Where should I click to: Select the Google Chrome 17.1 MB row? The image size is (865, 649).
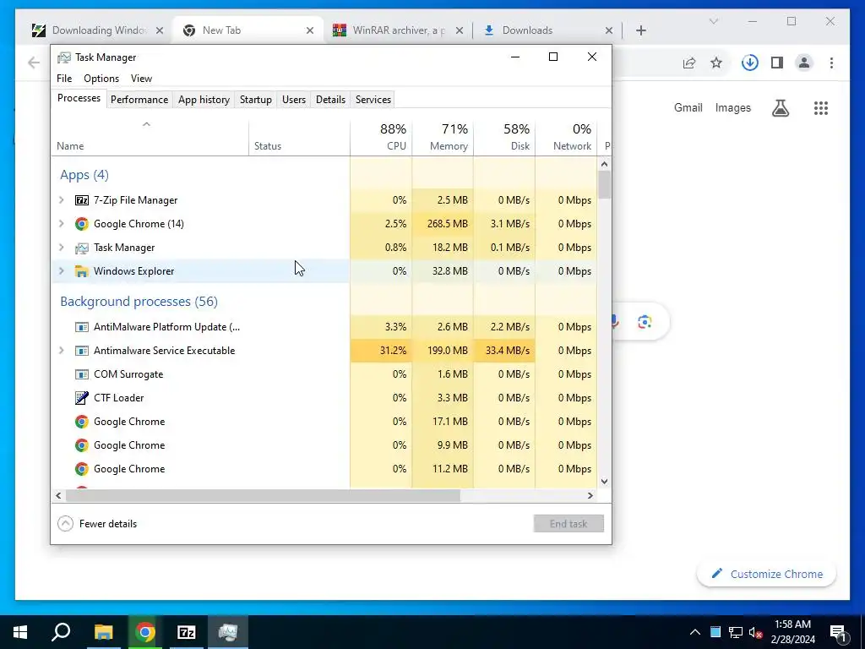pos(324,422)
